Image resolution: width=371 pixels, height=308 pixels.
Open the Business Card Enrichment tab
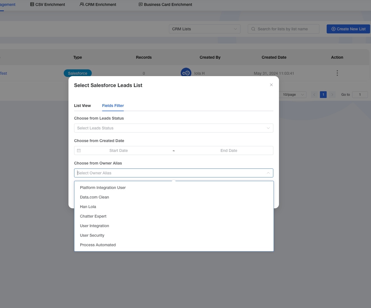[x=166, y=4]
